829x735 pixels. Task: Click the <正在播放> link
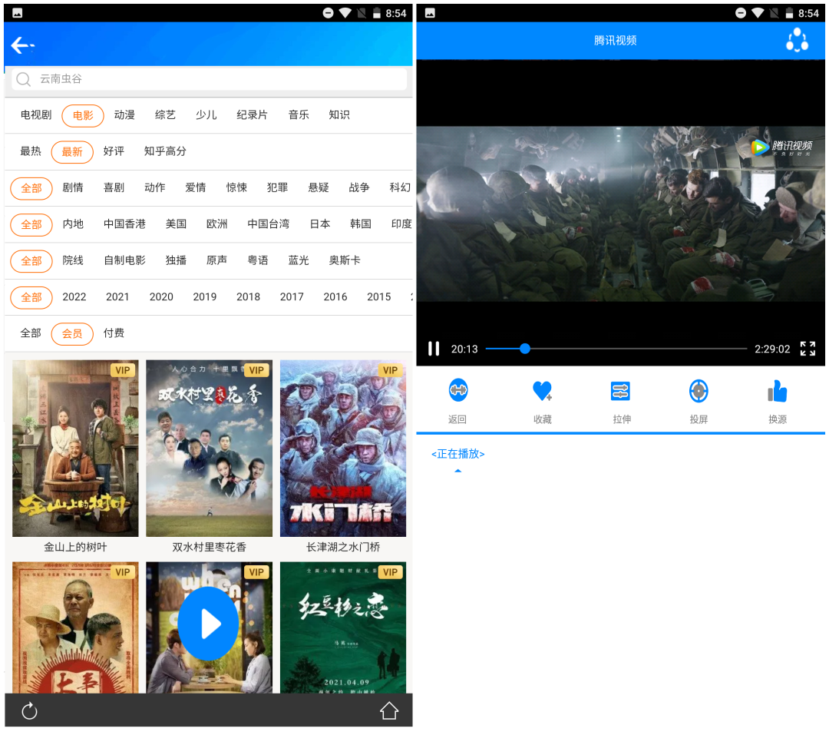point(457,454)
